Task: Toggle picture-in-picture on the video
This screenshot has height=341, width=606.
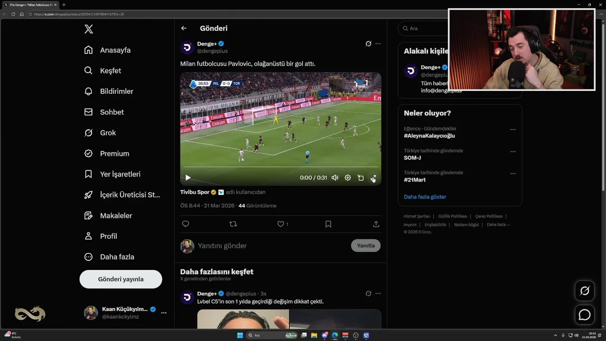Action: [360, 178]
